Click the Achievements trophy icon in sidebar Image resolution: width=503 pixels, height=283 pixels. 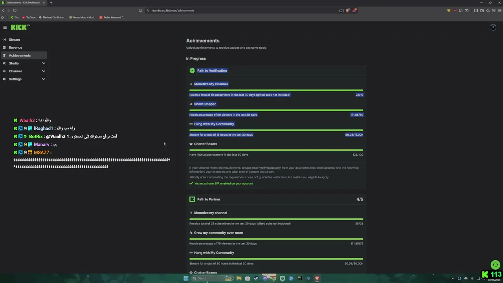(x=4, y=55)
